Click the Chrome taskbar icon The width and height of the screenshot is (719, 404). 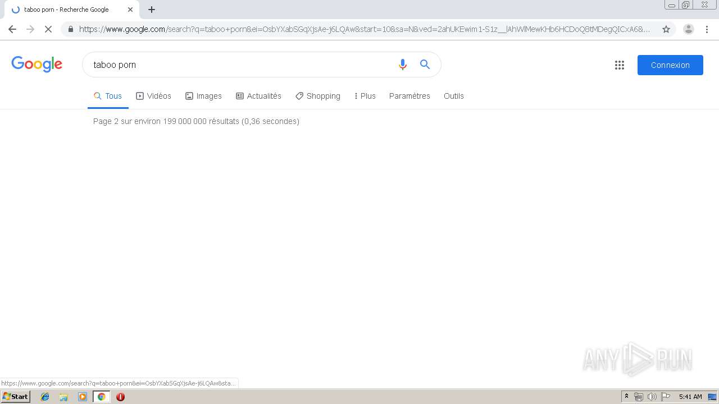point(101,397)
